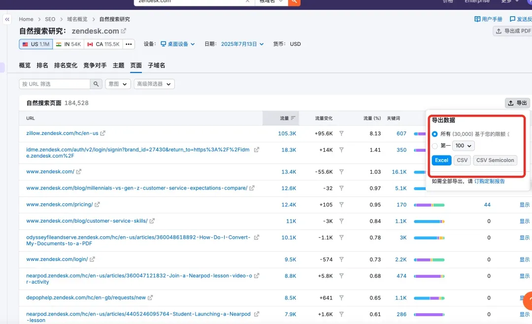Expand the 桌面设备 device dropdown

(178, 44)
